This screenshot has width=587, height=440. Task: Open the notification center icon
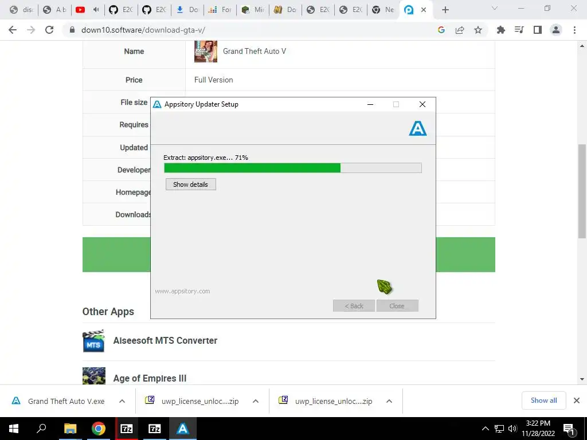pos(569,429)
